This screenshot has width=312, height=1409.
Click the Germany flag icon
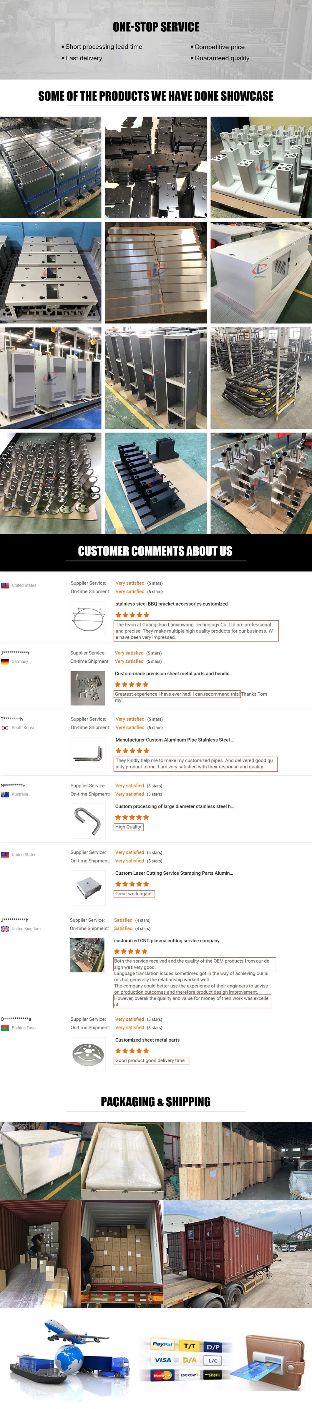[5, 661]
